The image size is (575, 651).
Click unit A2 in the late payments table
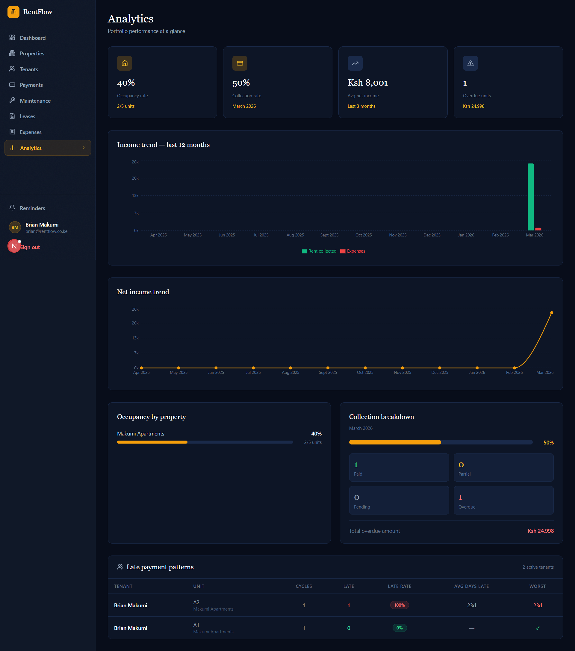[196, 602]
